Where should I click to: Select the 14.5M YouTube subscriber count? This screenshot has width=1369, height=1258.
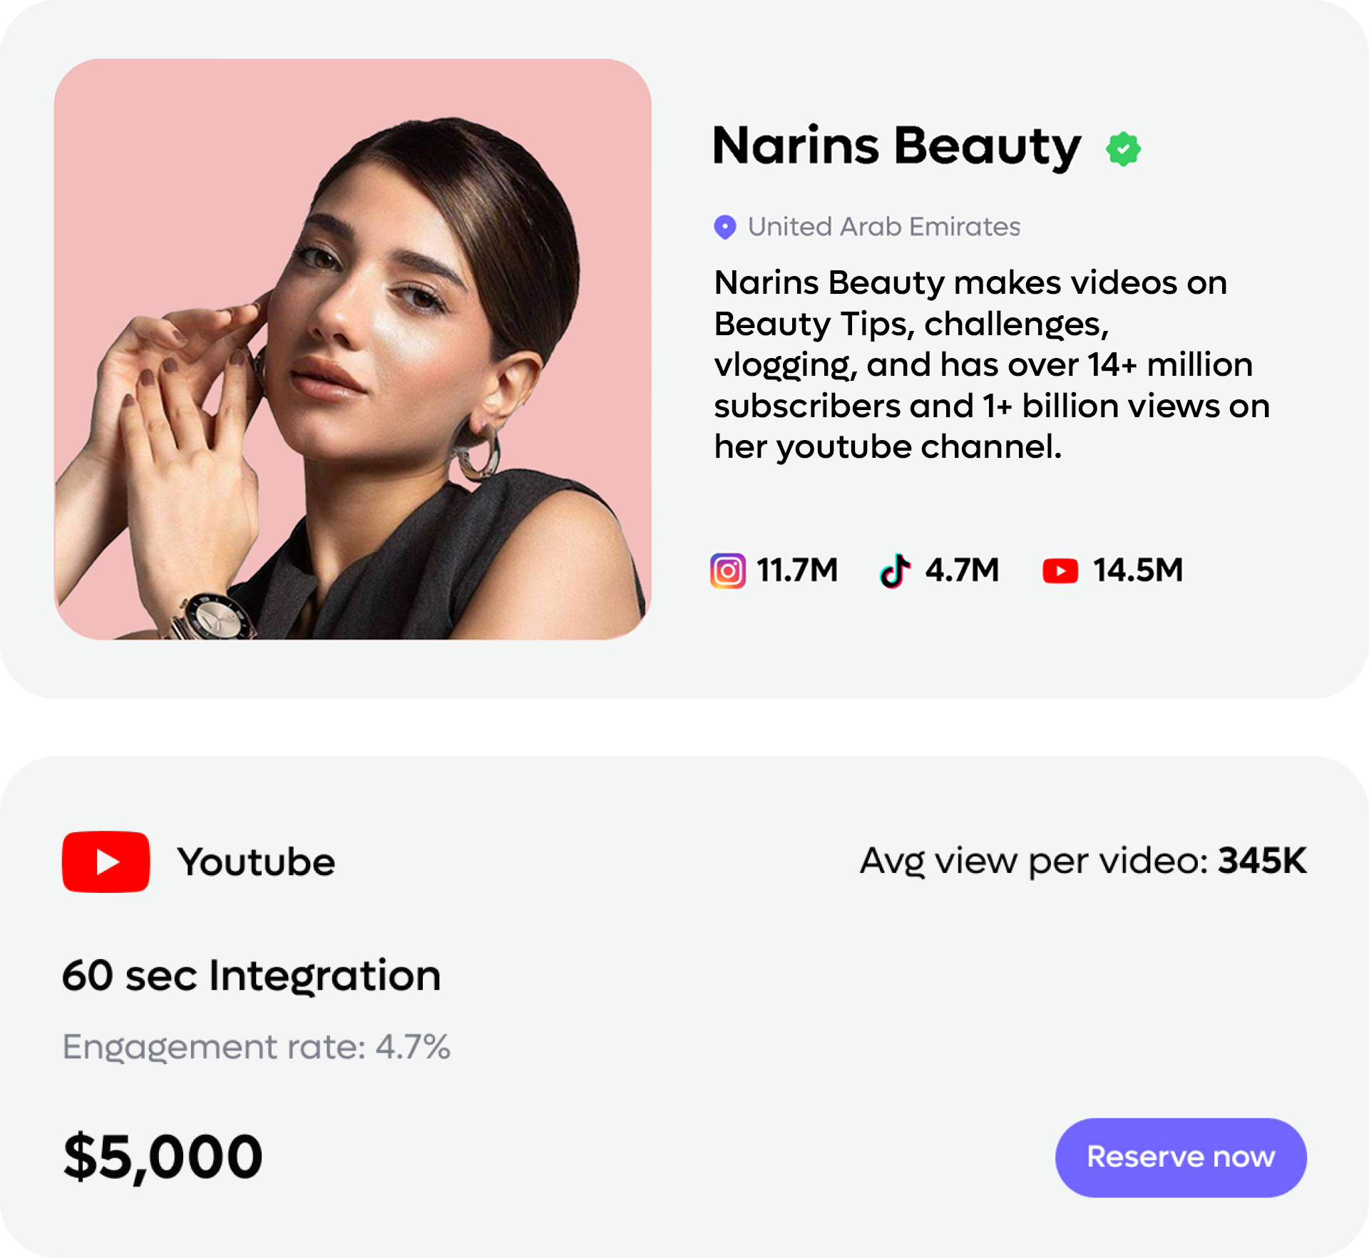coord(1138,571)
